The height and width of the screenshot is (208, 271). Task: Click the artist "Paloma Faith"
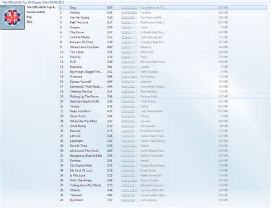click(149, 96)
